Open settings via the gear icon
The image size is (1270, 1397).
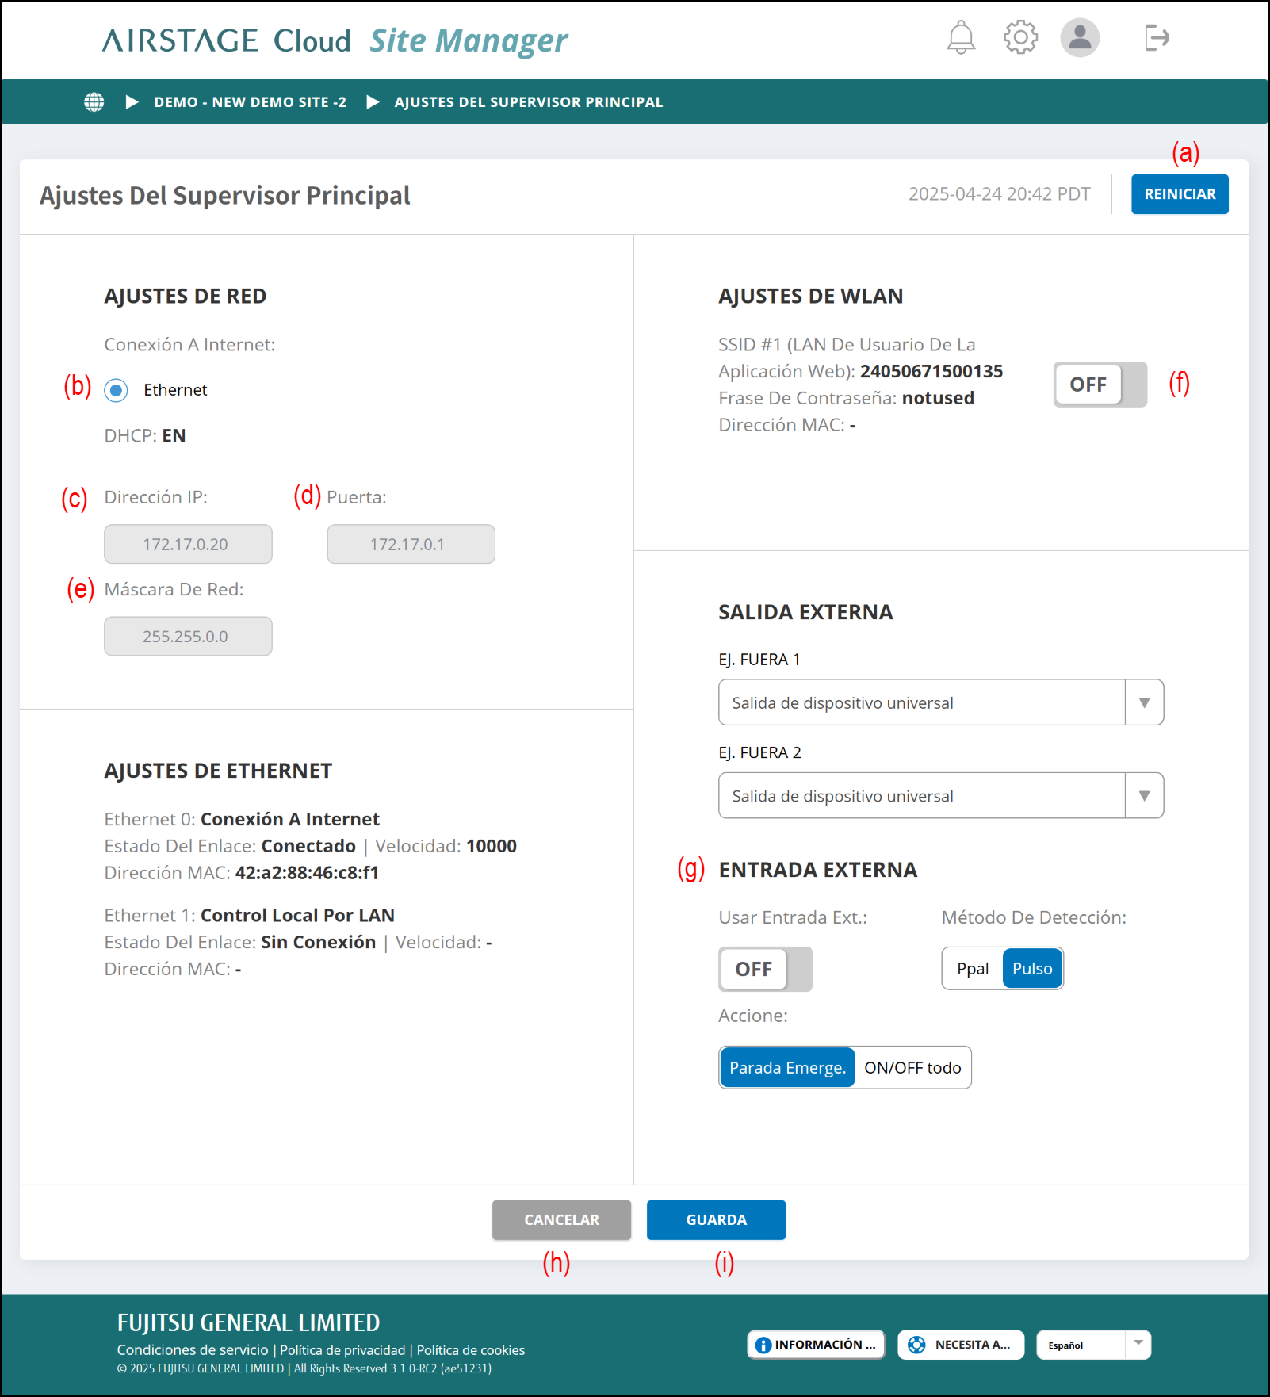coord(1020,37)
